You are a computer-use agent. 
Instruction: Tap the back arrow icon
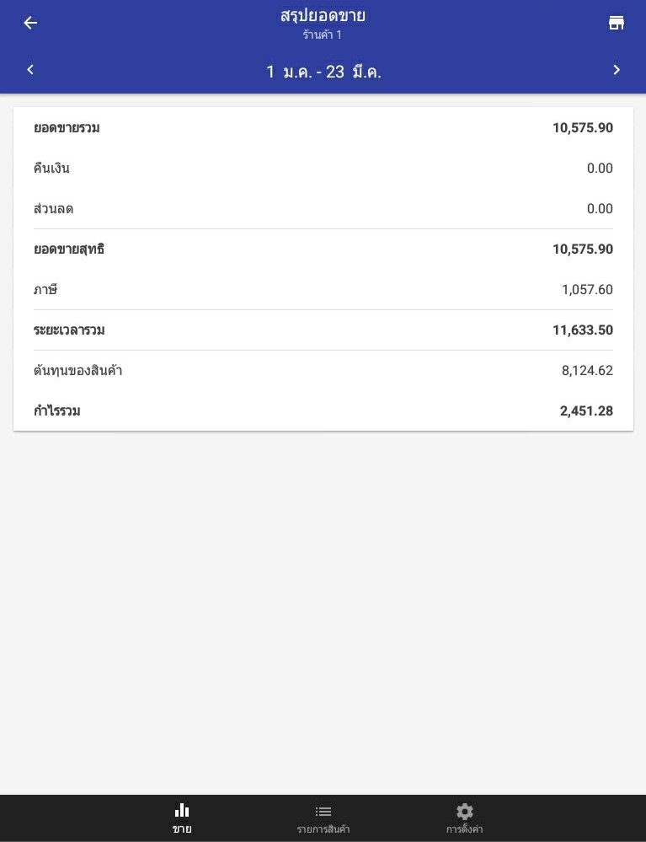(x=30, y=23)
